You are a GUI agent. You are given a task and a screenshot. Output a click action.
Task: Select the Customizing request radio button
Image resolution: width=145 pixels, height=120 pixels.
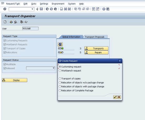60,67
